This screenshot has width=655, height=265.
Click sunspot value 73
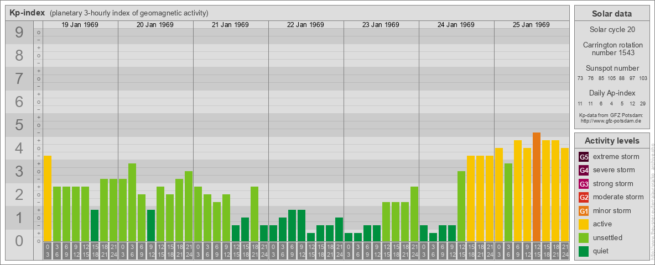(580, 78)
